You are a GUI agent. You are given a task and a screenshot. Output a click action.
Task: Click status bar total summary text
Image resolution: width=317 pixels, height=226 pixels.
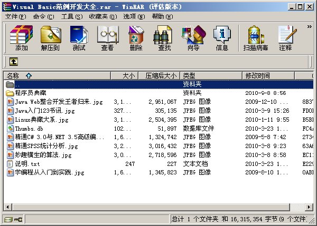coord(239,219)
